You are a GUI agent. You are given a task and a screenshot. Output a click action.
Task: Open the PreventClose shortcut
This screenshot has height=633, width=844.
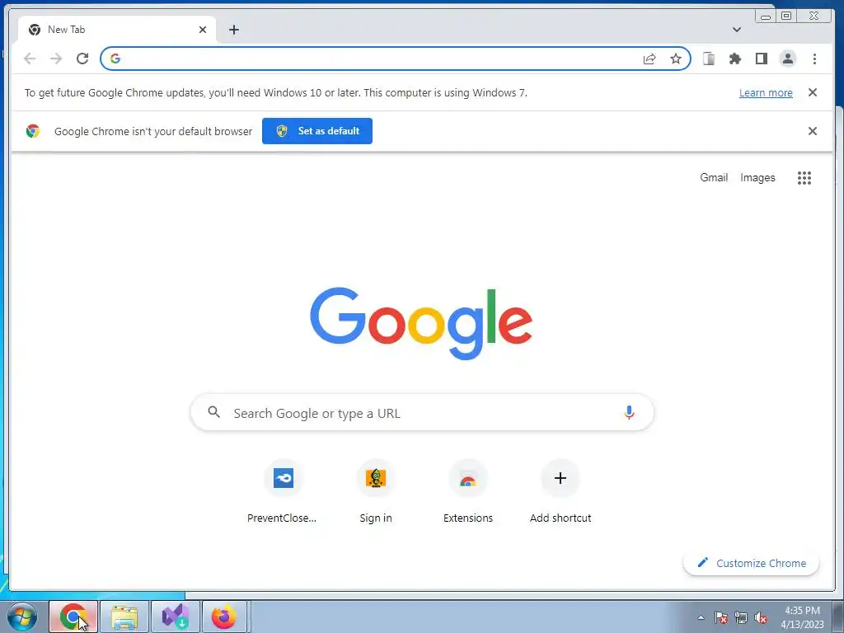tap(284, 492)
